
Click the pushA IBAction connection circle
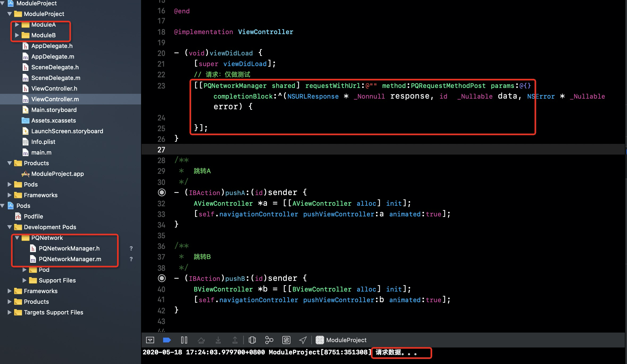[162, 192]
